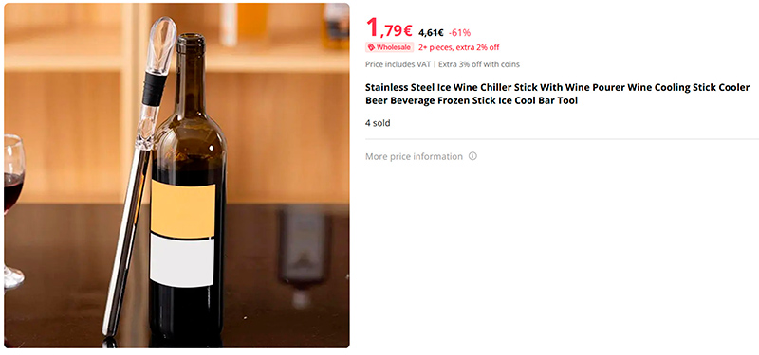This screenshot has width=759, height=355.
Task: Click the Wholesale badge
Action: coord(390,47)
